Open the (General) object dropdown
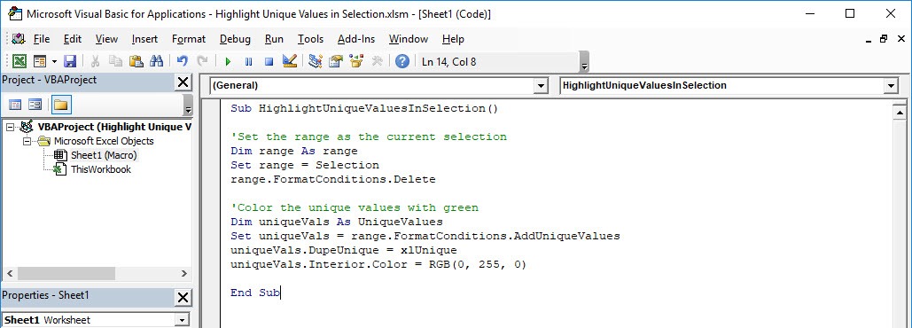The width and height of the screenshot is (912, 328). tap(542, 85)
